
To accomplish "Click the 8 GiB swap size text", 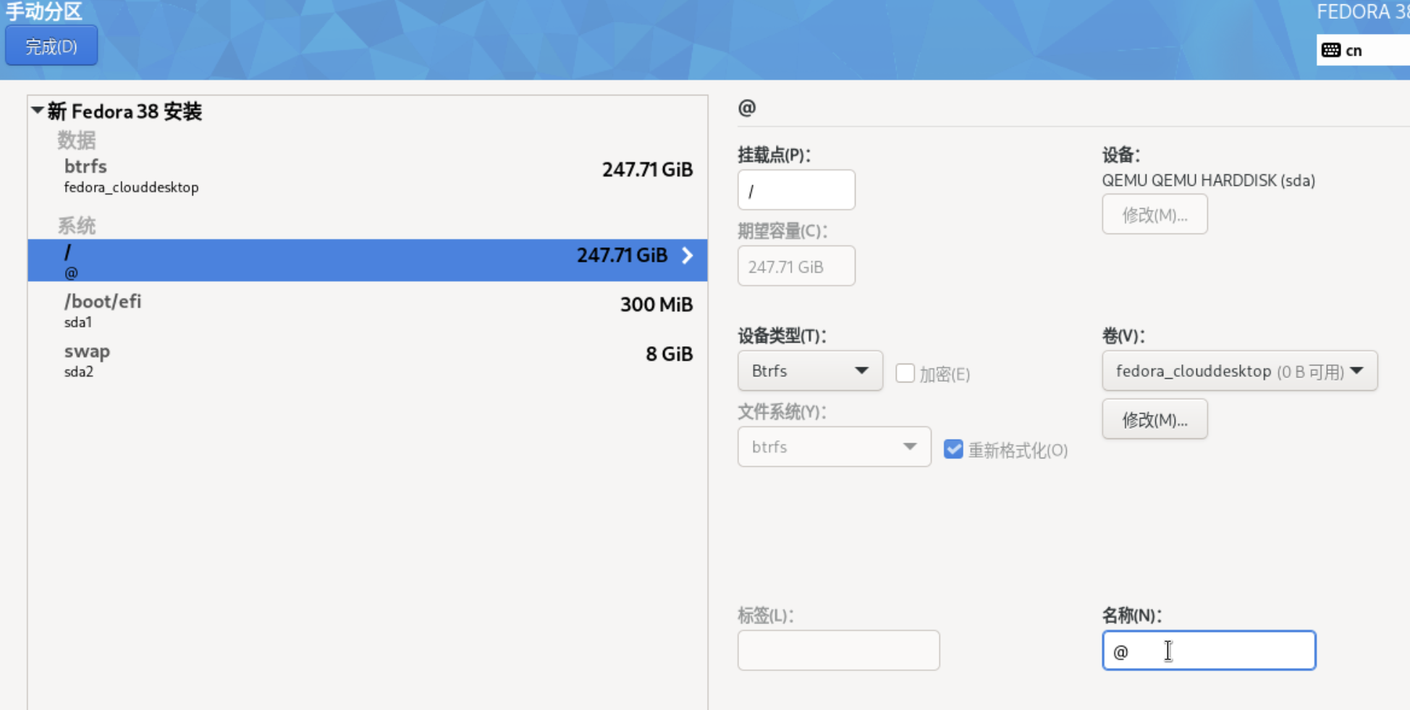I will point(669,354).
